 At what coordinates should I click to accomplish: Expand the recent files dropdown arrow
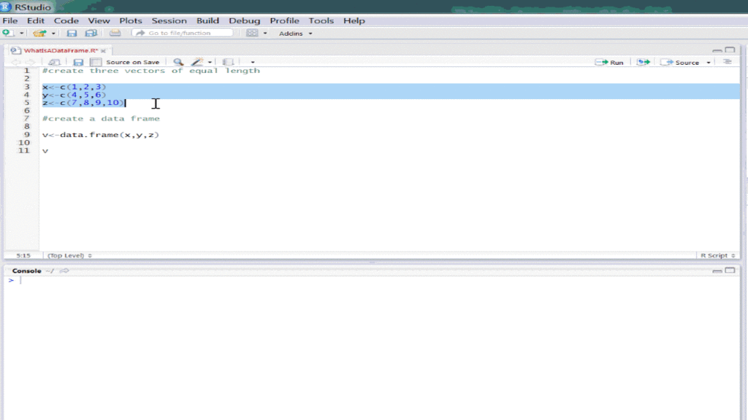click(53, 34)
